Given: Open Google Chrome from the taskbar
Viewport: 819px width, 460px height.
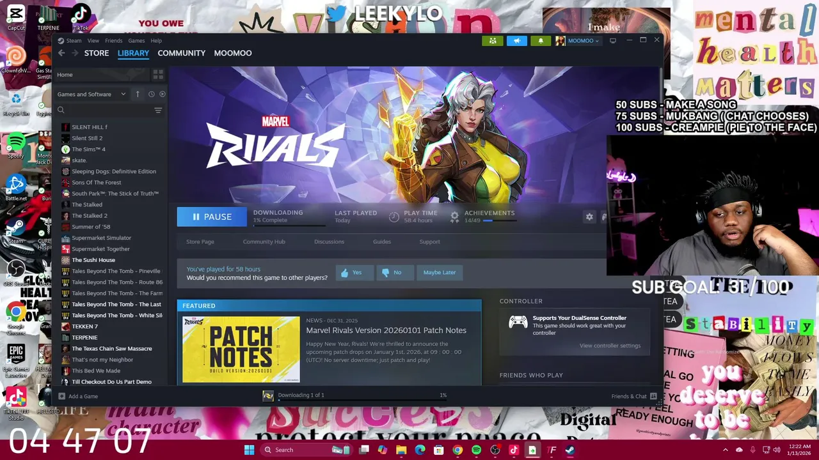Looking at the screenshot, I should 457,450.
